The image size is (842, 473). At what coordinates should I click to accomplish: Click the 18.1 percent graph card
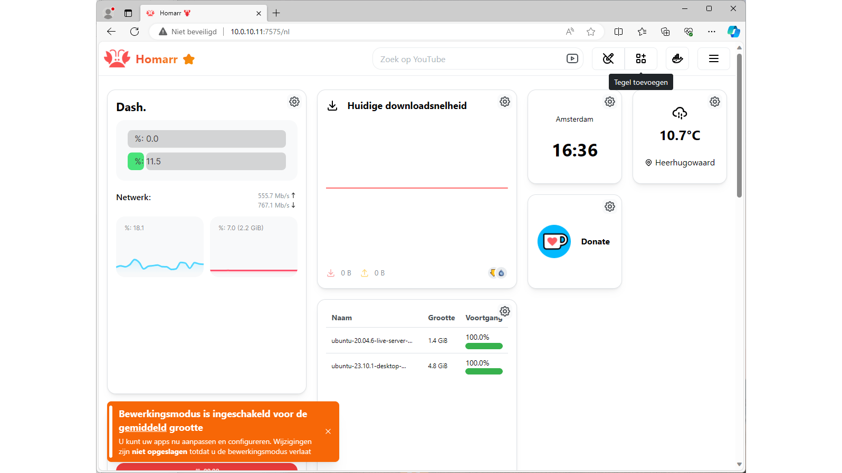[x=160, y=247]
